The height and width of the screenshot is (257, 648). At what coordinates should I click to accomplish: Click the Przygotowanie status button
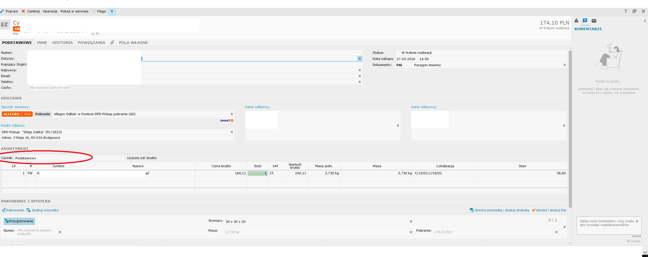(19, 221)
